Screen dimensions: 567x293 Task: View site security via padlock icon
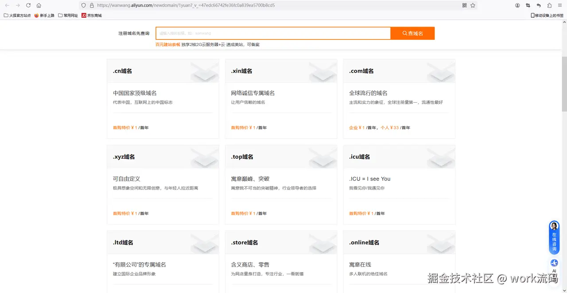pyautogui.click(x=92, y=5)
